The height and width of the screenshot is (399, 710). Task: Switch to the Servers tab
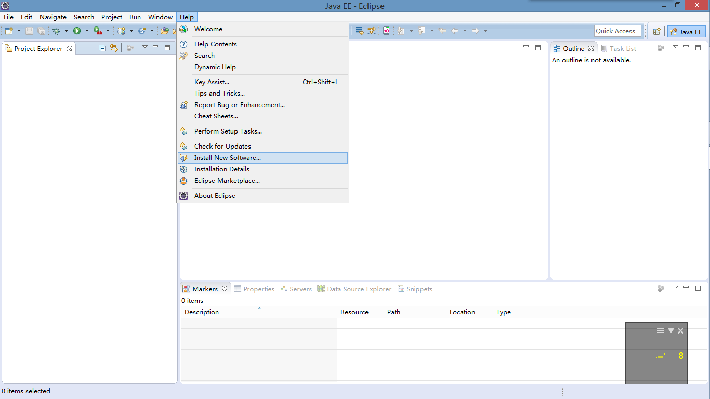tap(296, 289)
